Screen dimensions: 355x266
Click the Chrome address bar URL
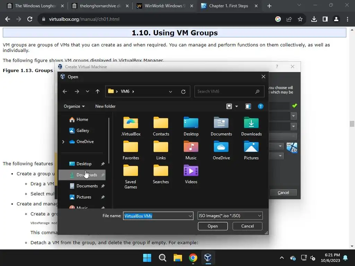coord(84,19)
